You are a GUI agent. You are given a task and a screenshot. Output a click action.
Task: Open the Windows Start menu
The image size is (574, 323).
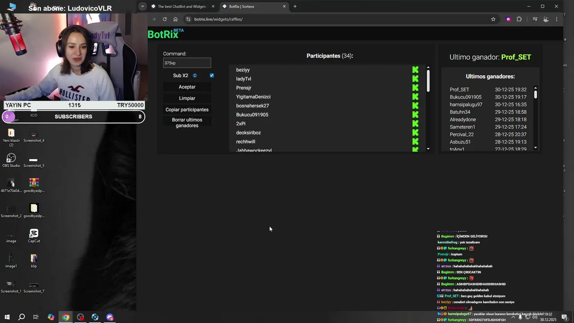pos(7,317)
